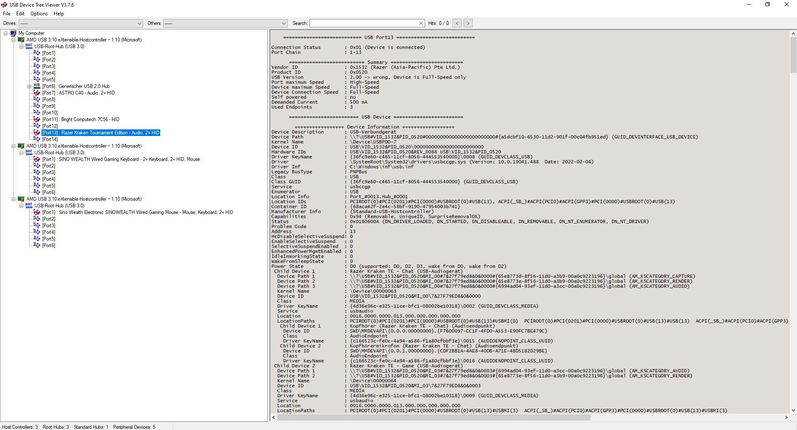The height and width of the screenshot is (430, 797).
Task: Click the Hits: 0 / 0 counter
Action: click(x=438, y=23)
